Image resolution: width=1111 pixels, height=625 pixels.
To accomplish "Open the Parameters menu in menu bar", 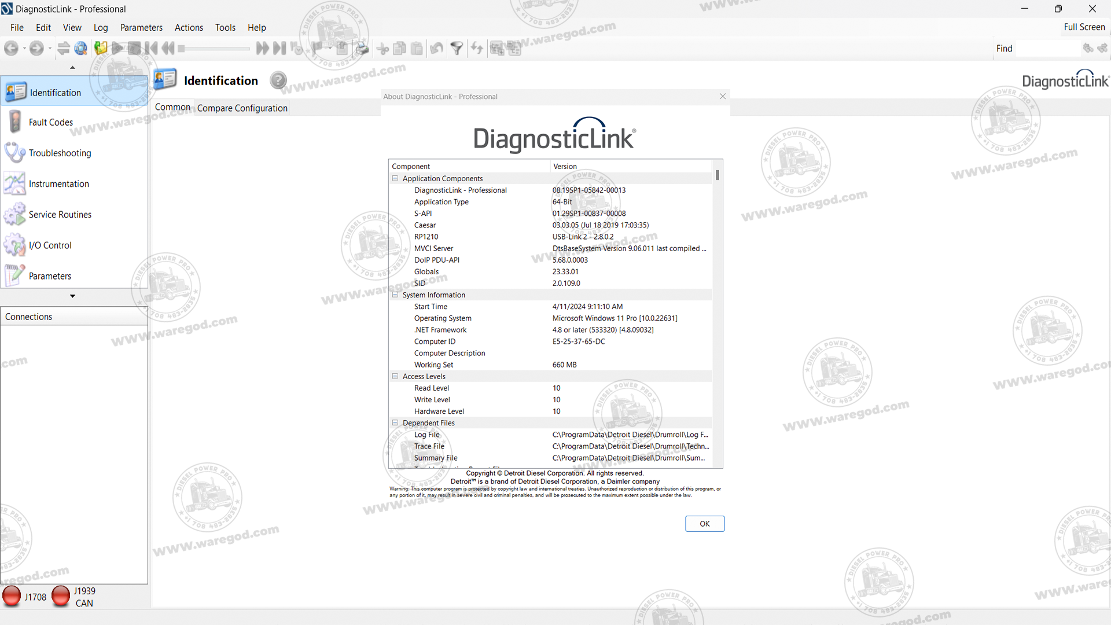I will click(x=141, y=27).
